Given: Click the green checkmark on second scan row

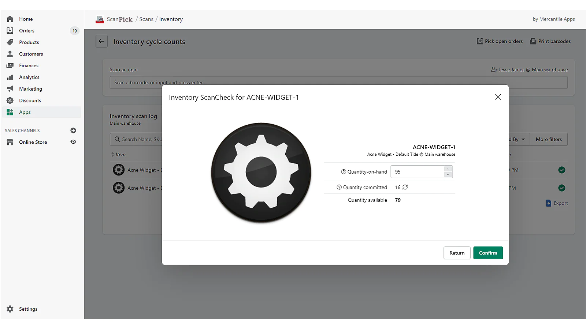Looking at the screenshot, I should click(561, 188).
